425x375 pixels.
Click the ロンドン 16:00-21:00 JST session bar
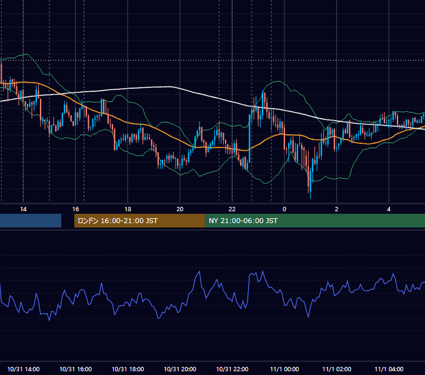pos(139,221)
